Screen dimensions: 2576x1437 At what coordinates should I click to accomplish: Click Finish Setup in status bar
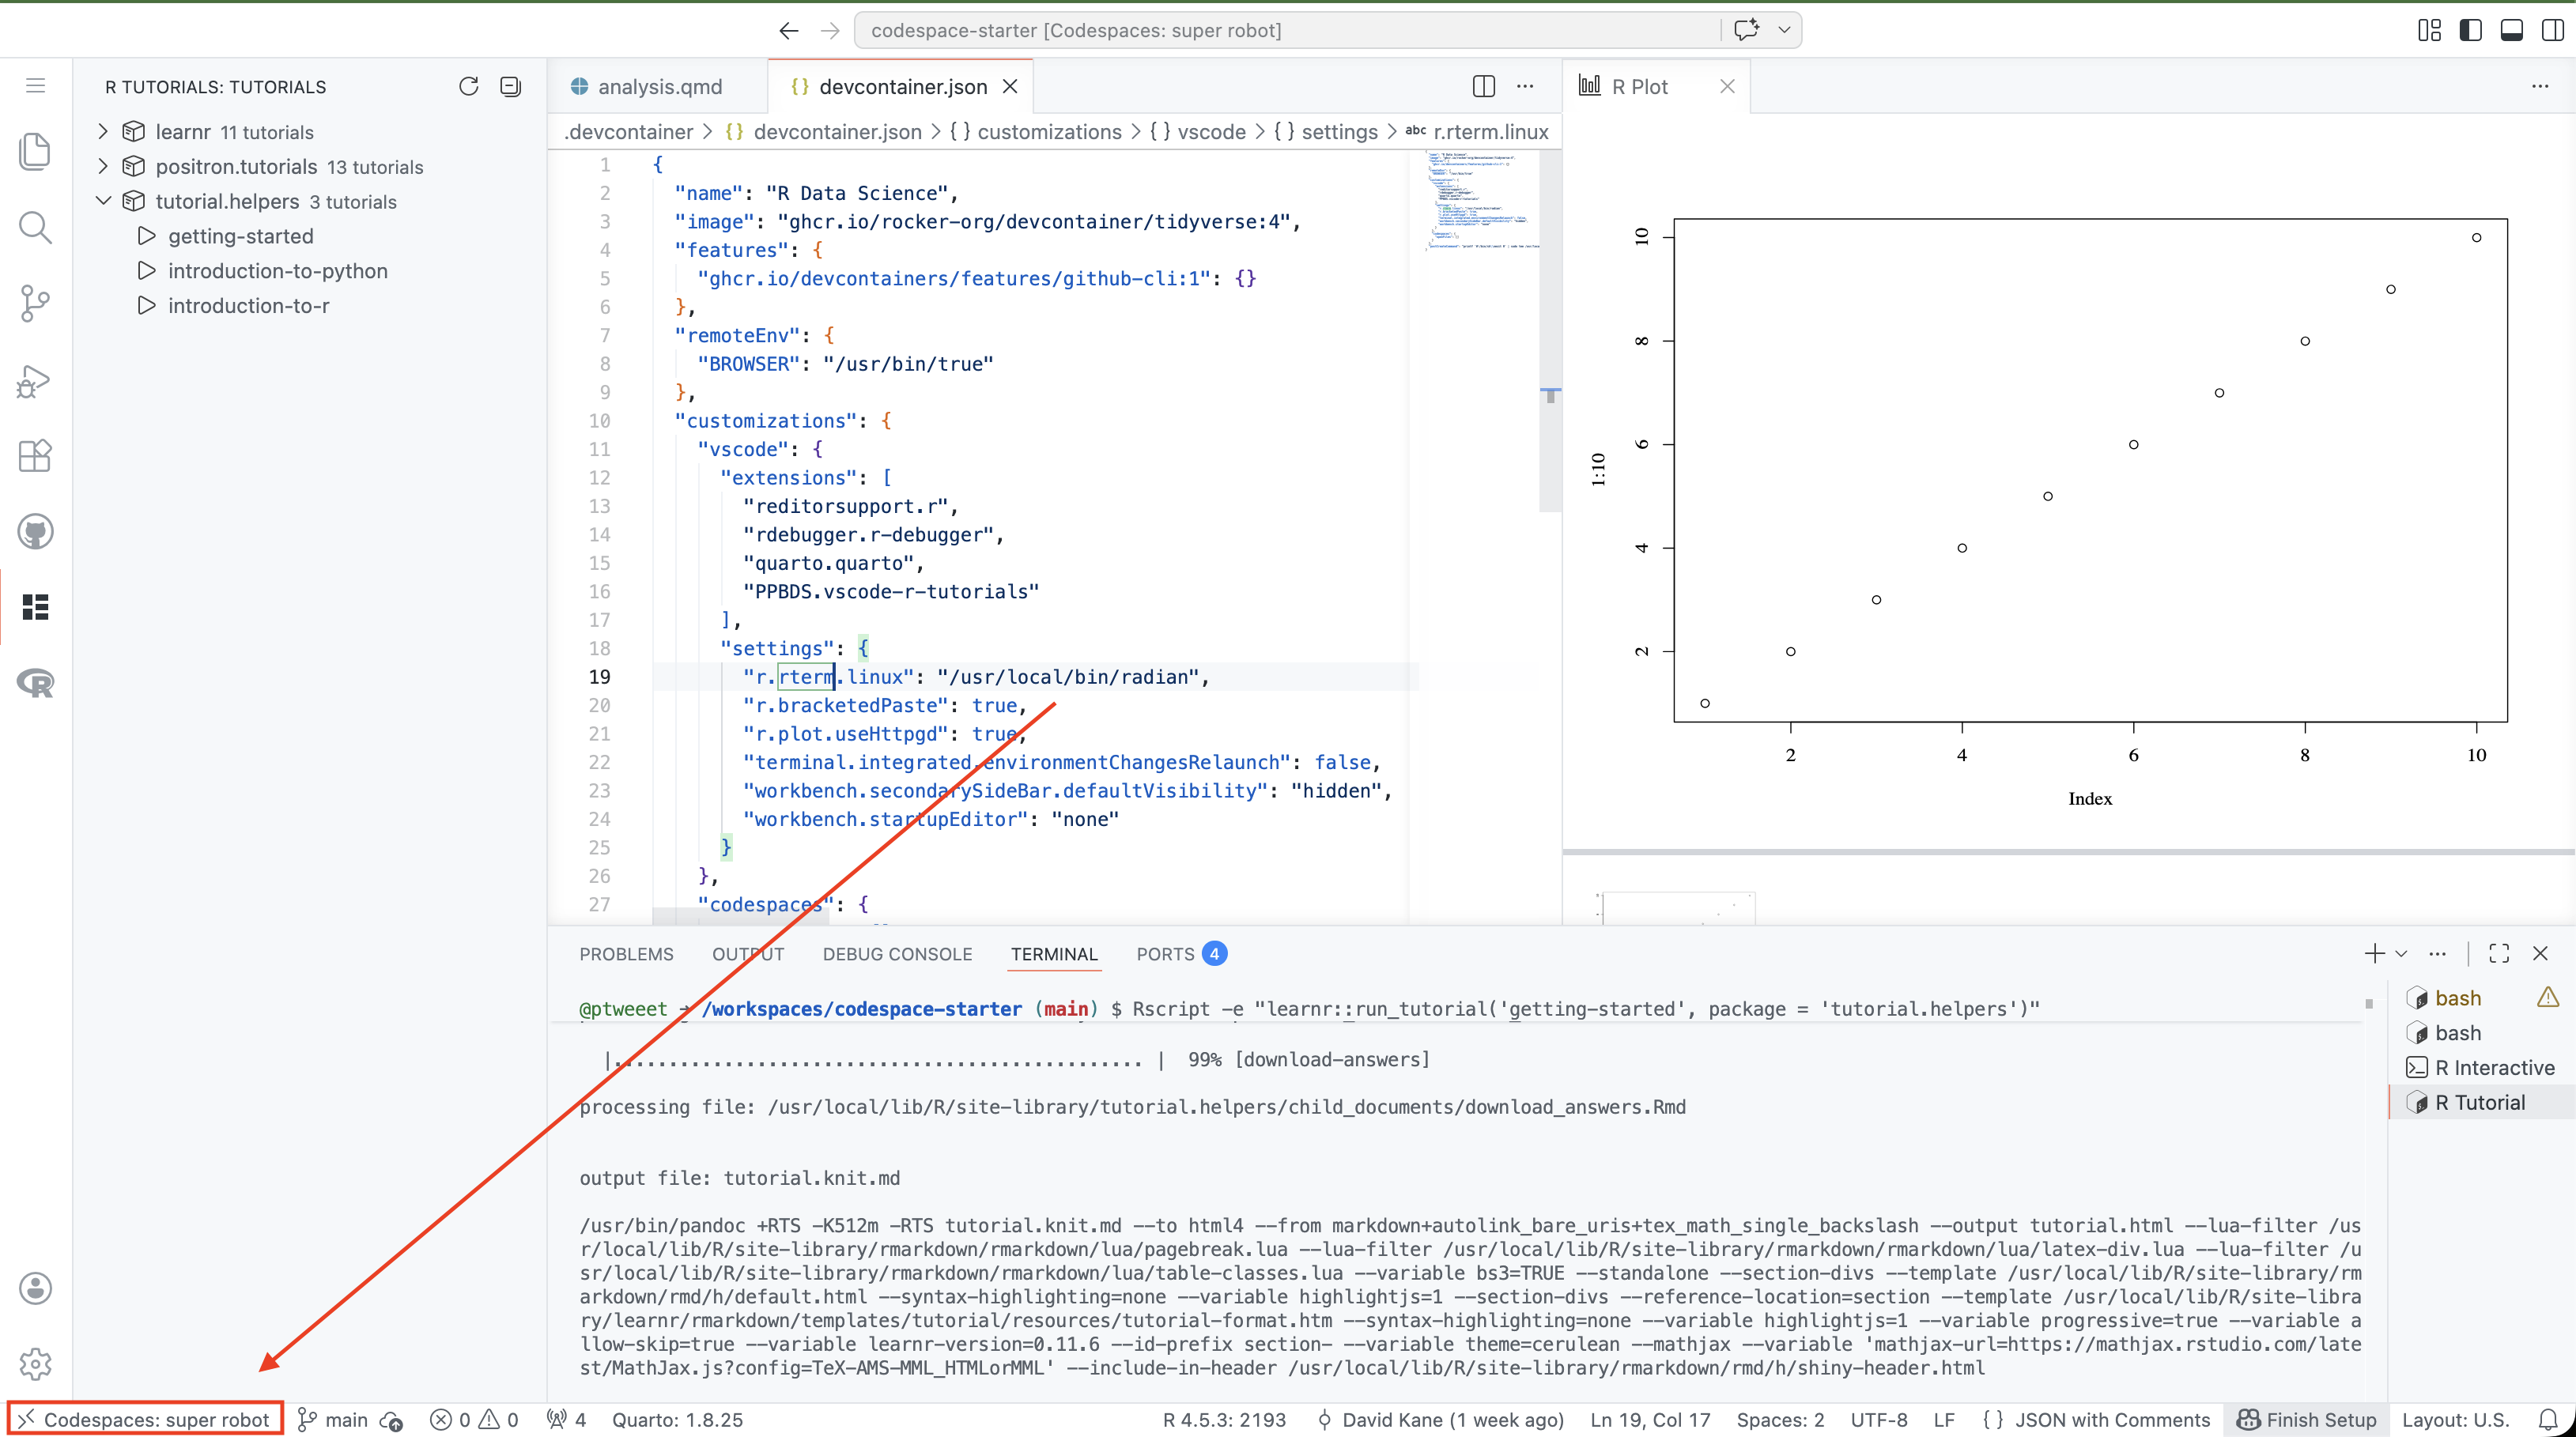[2308, 1420]
